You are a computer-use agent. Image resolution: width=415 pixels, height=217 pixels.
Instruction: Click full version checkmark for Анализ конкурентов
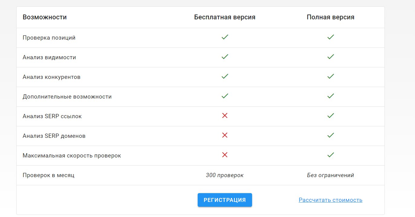click(330, 76)
